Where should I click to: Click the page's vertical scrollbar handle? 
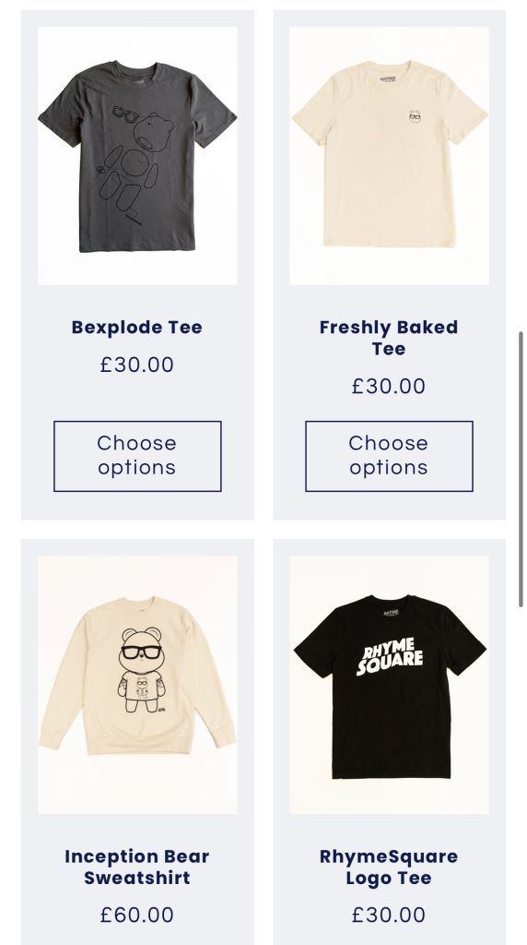click(x=521, y=469)
